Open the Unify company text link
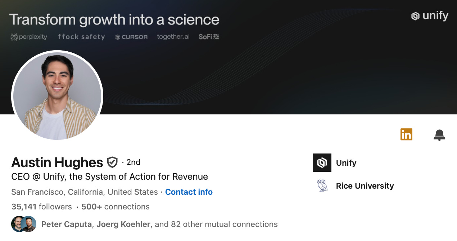457x241 pixels. (346, 163)
